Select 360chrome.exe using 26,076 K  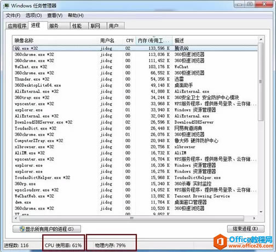(135, 135)
